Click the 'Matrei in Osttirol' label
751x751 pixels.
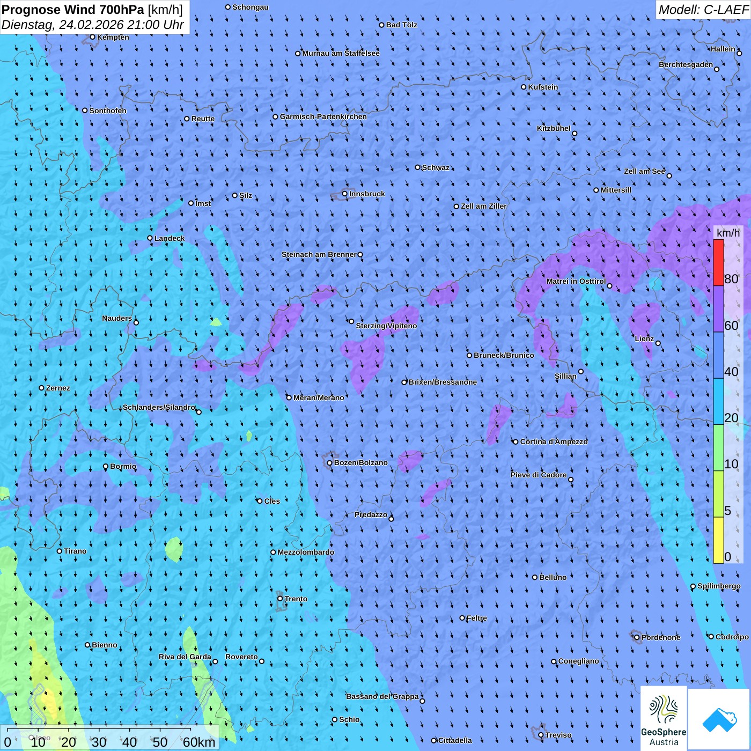coord(576,281)
